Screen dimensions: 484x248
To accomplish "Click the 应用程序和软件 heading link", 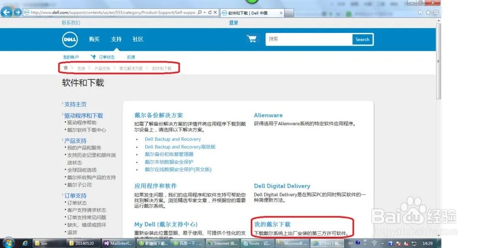I will point(155,186).
